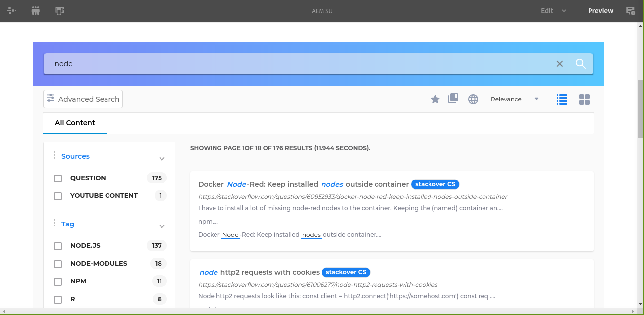Check the YOUTUBE CONTENT filter
This screenshot has height=315, width=644.
58,196
